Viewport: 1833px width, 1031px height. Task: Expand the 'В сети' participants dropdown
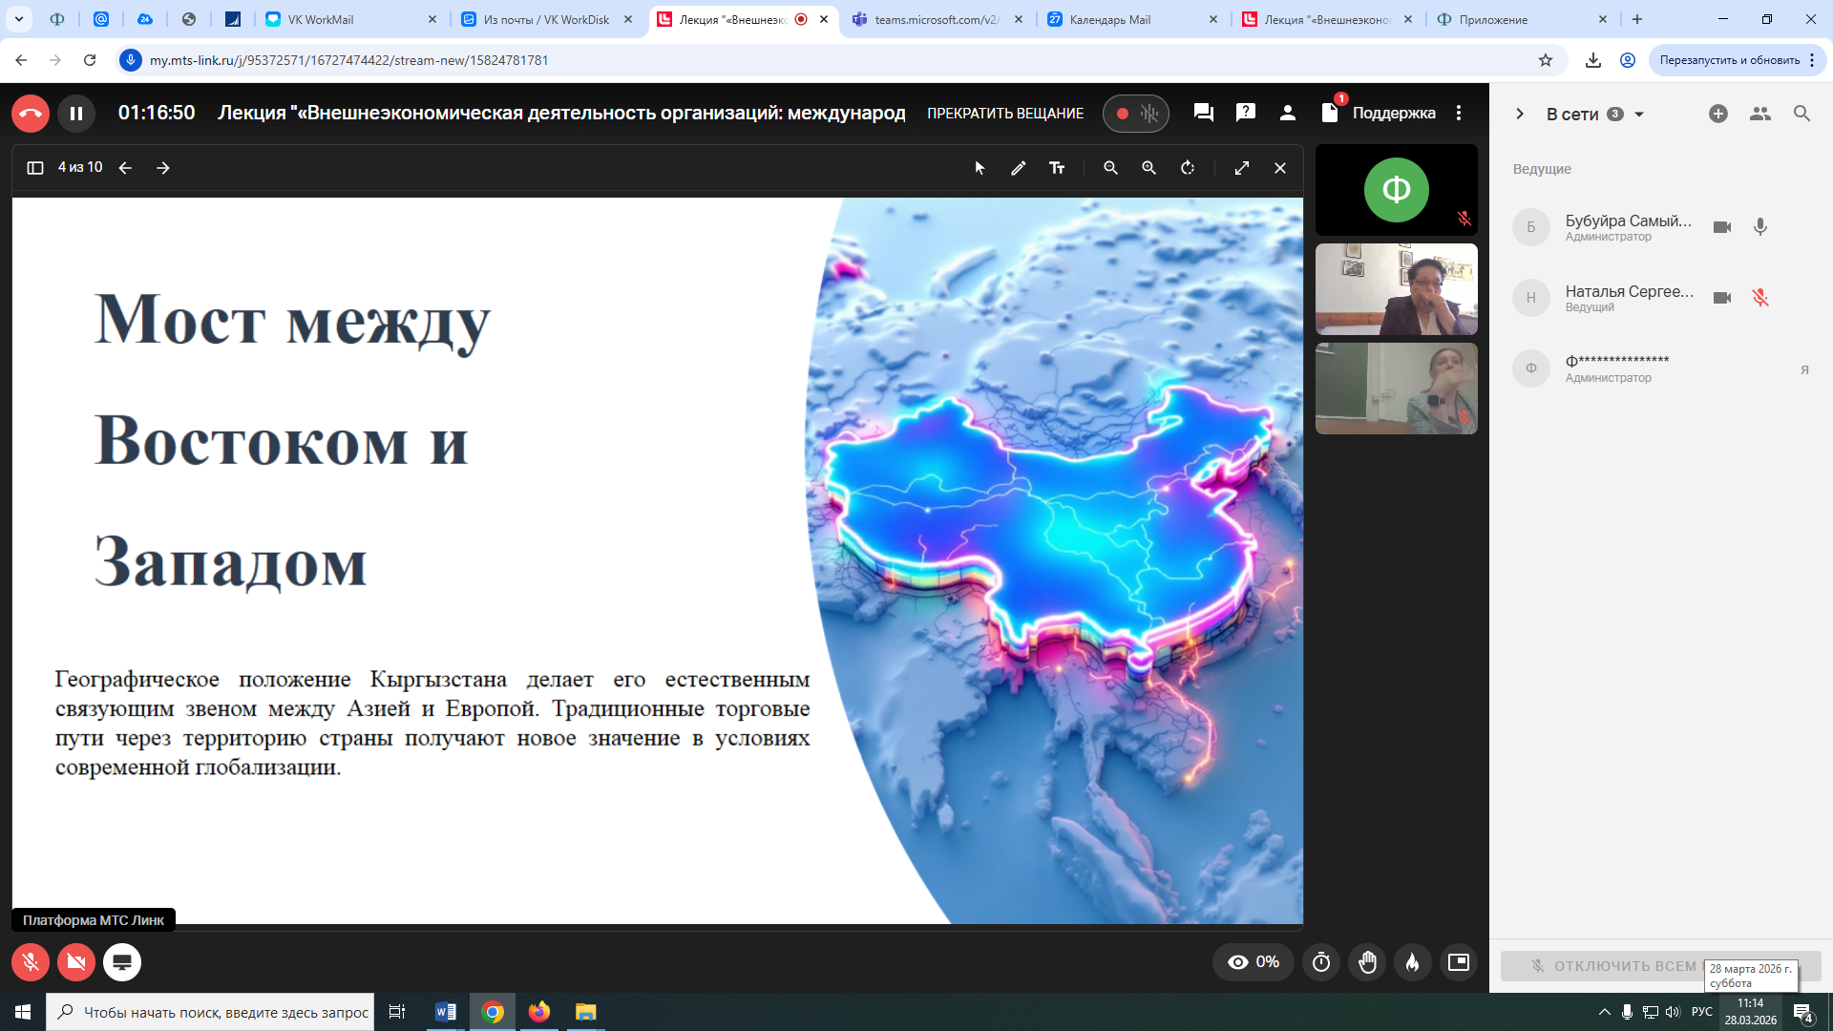tap(1639, 115)
